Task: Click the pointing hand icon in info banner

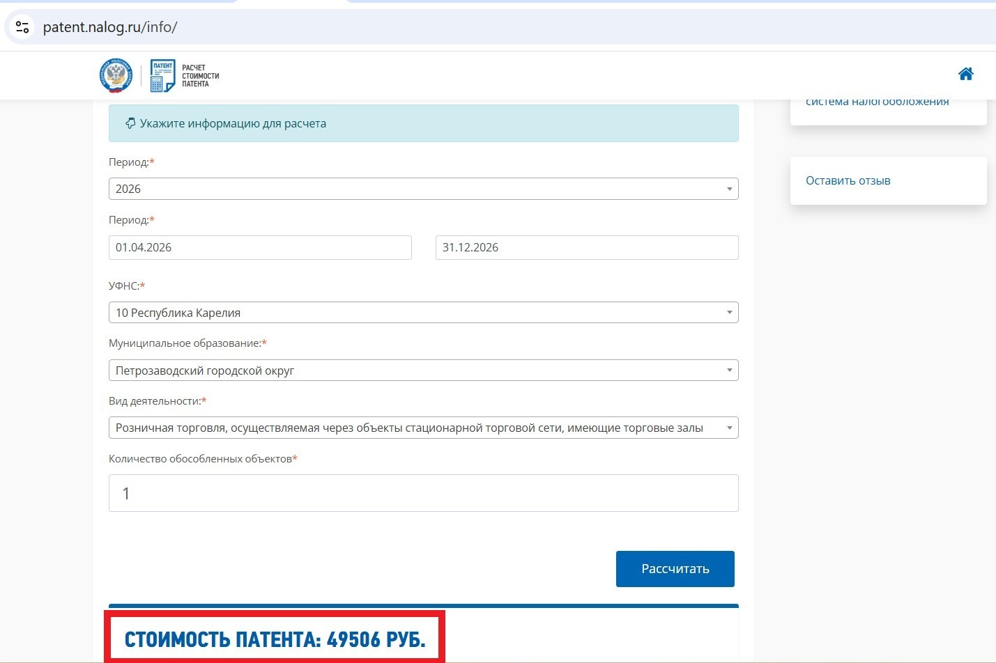Action: point(130,123)
